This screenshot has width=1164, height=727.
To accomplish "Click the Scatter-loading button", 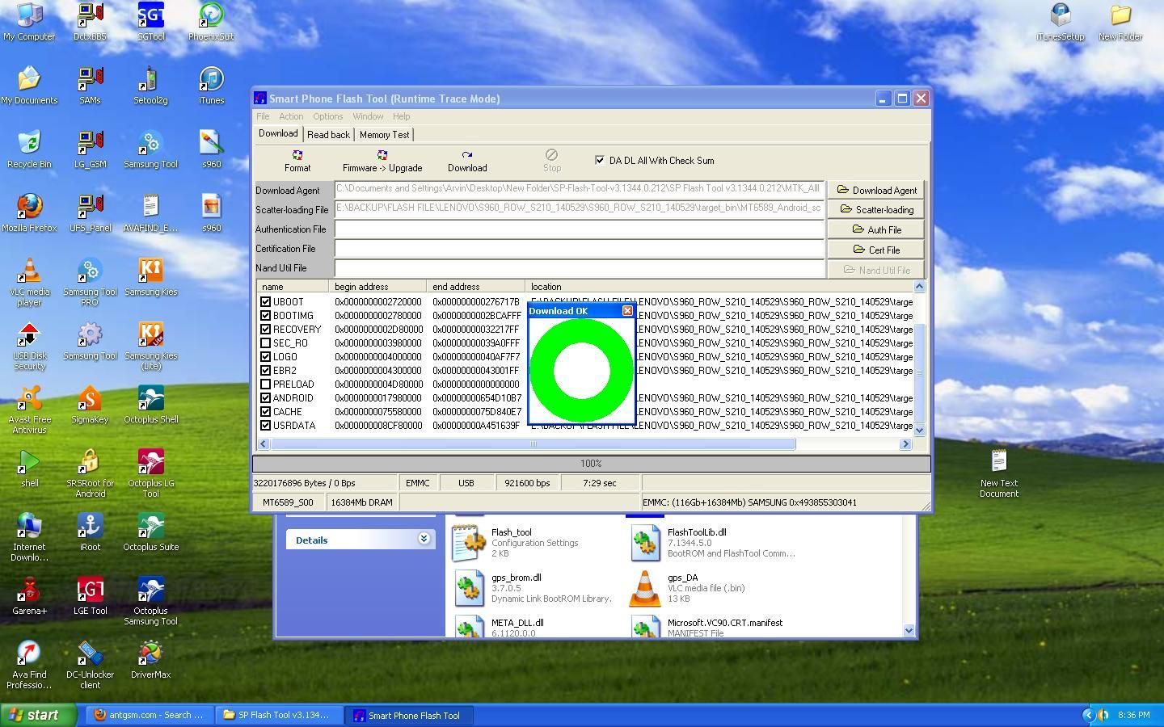I will pyautogui.click(x=875, y=210).
